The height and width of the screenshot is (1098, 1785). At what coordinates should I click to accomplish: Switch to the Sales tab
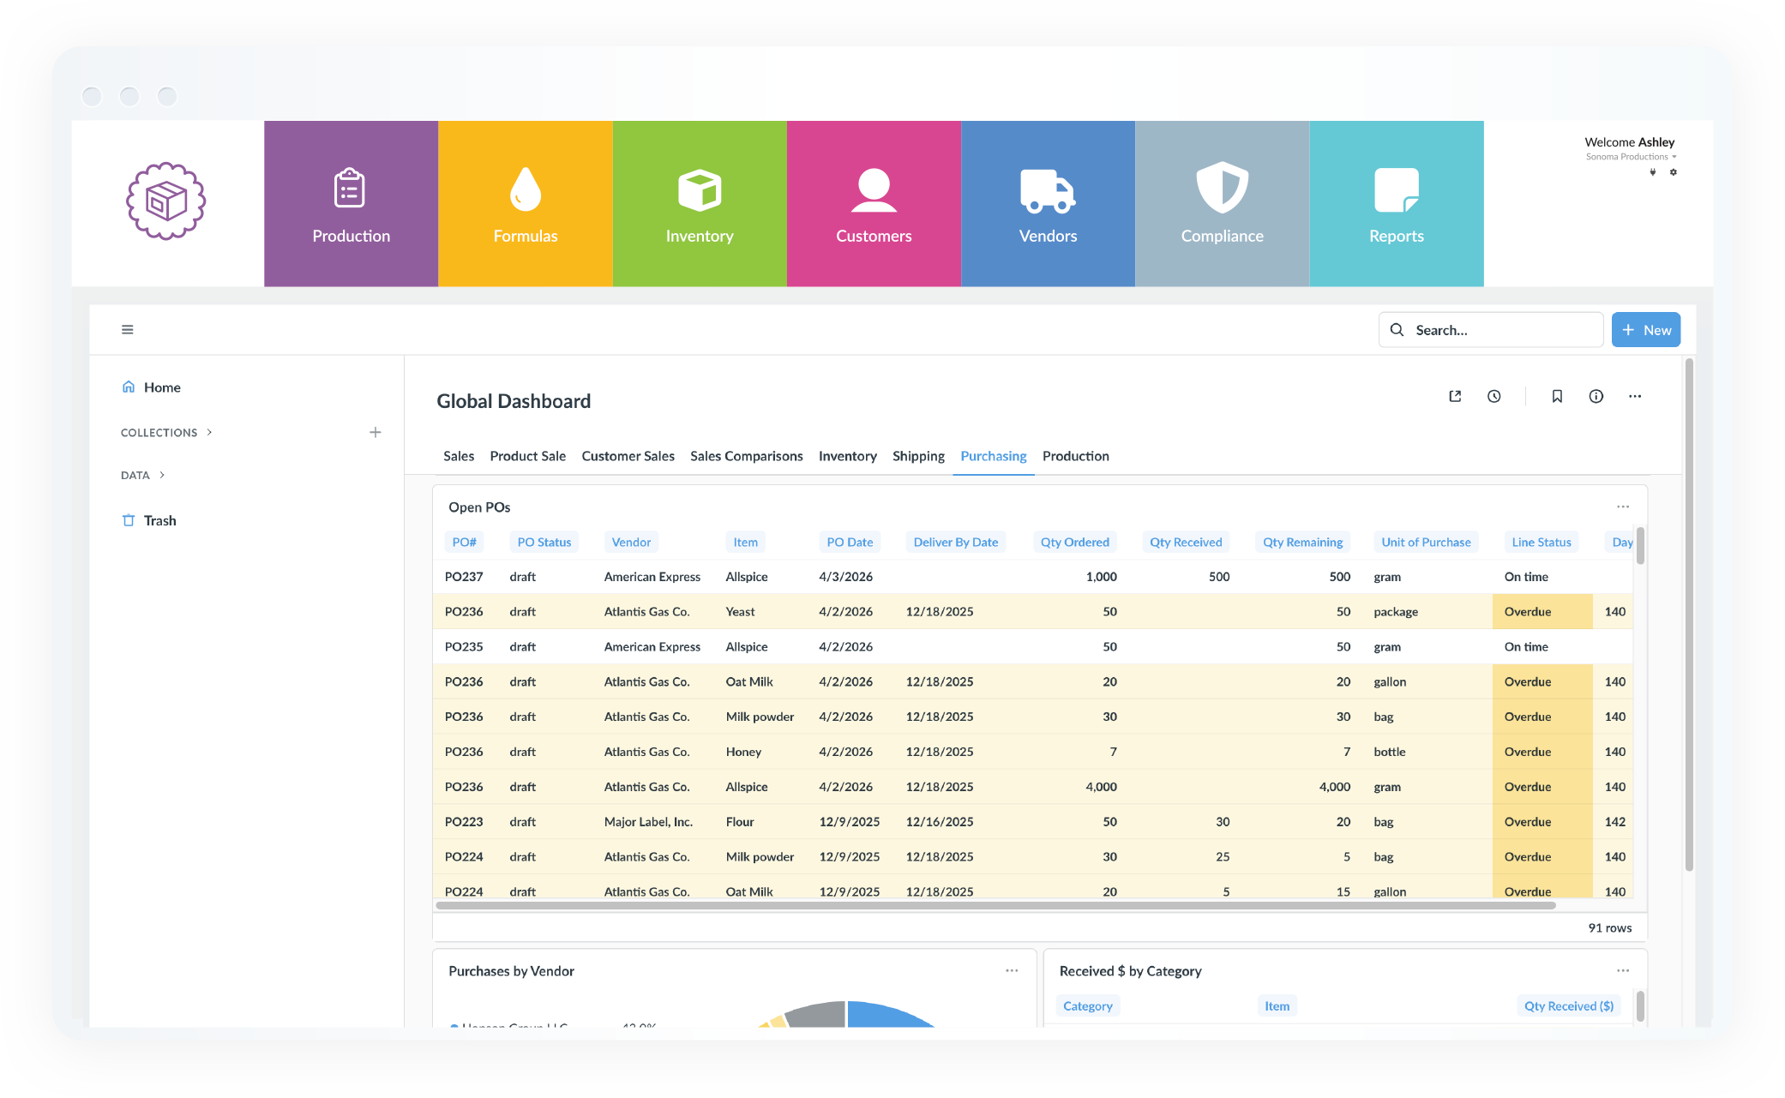459,456
